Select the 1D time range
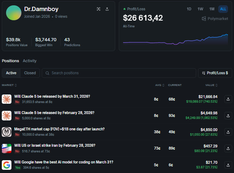Screen dimensions: 234x173 tap(189, 9)
